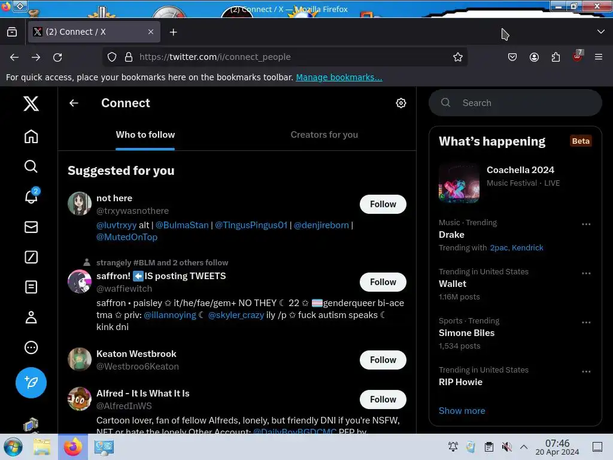Open Firefox account icon
This screenshot has height=460, width=613.
tap(534, 57)
